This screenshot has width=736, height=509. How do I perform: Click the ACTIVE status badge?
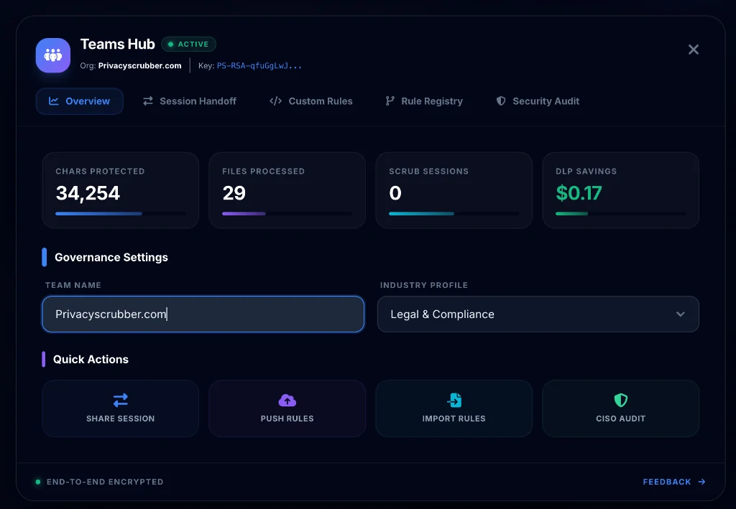pos(189,44)
